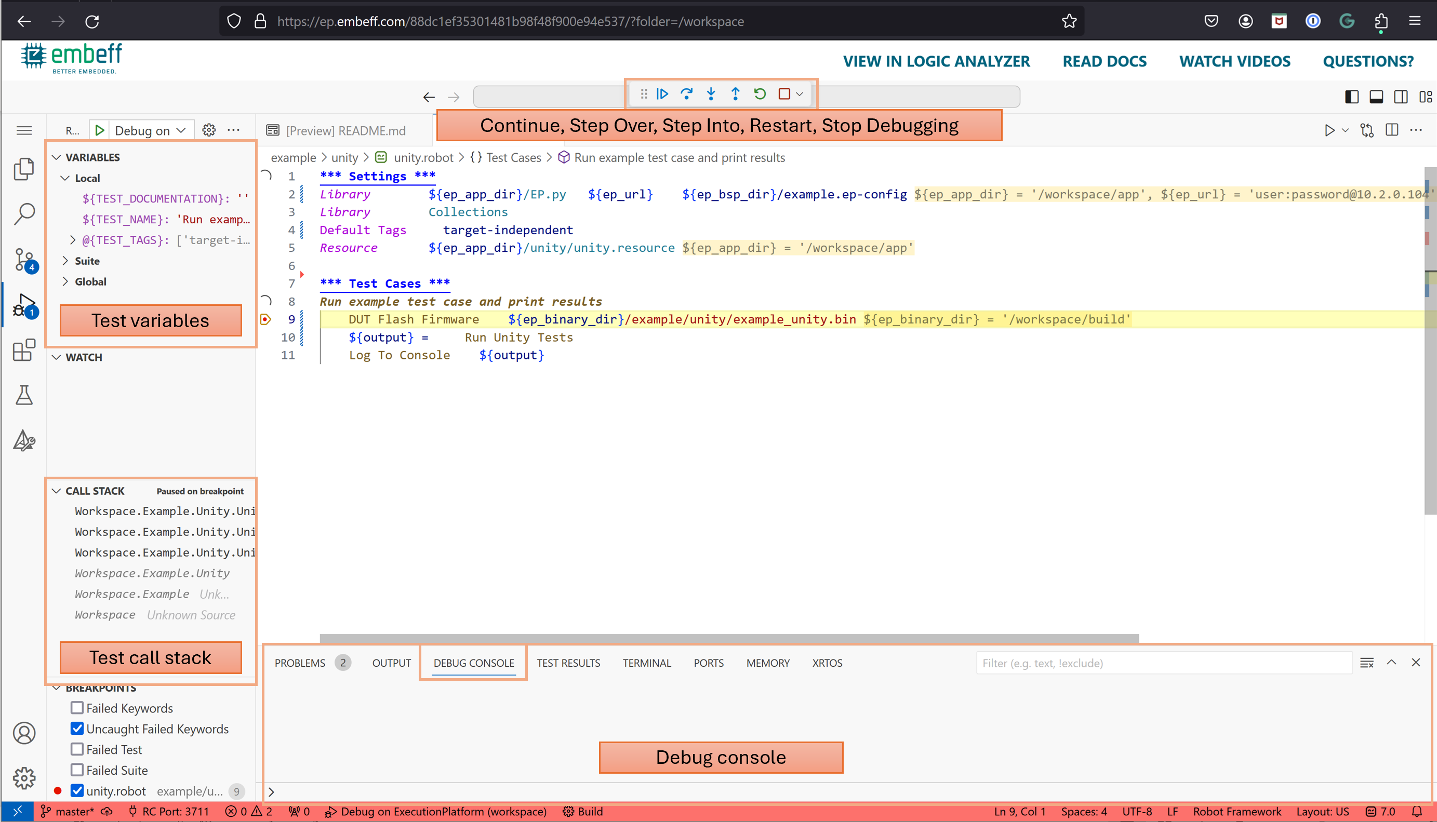This screenshot has height=822, width=1437.
Task: Open the Manage gear in activity bar
Action: [24, 778]
